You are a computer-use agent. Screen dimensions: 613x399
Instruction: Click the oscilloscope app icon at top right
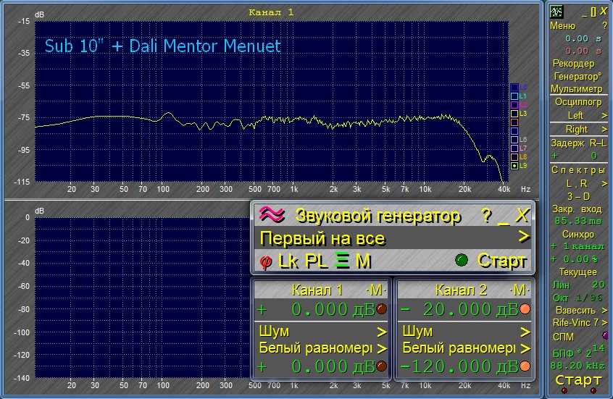pyautogui.click(x=556, y=12)
